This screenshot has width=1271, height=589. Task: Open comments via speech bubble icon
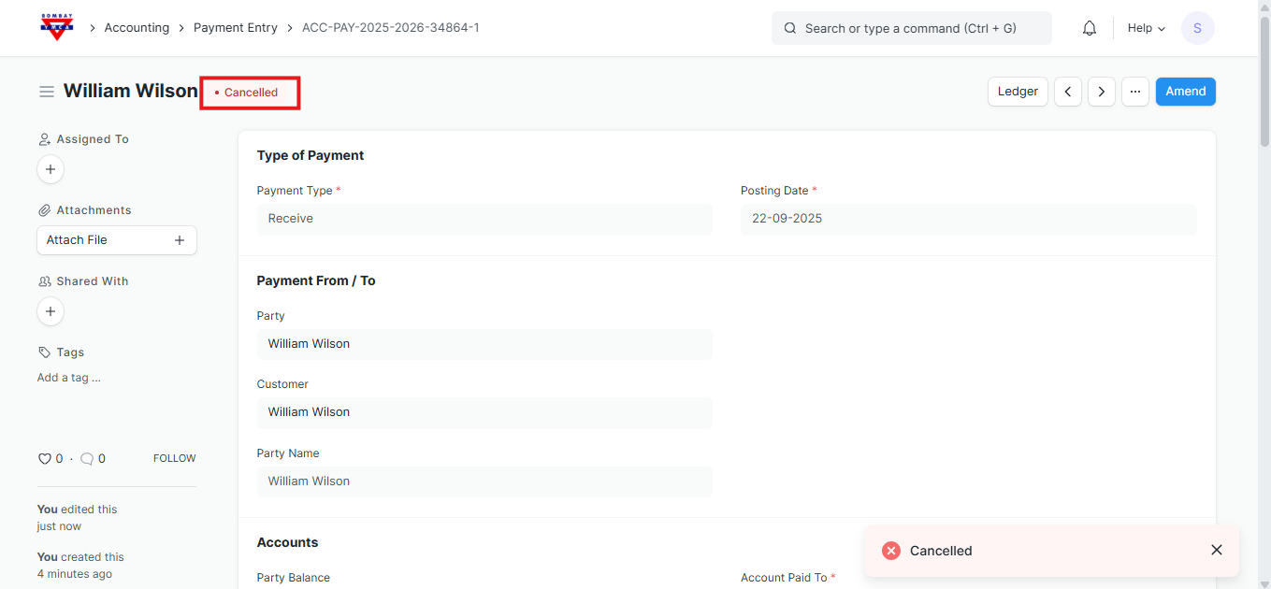[87, 459]
